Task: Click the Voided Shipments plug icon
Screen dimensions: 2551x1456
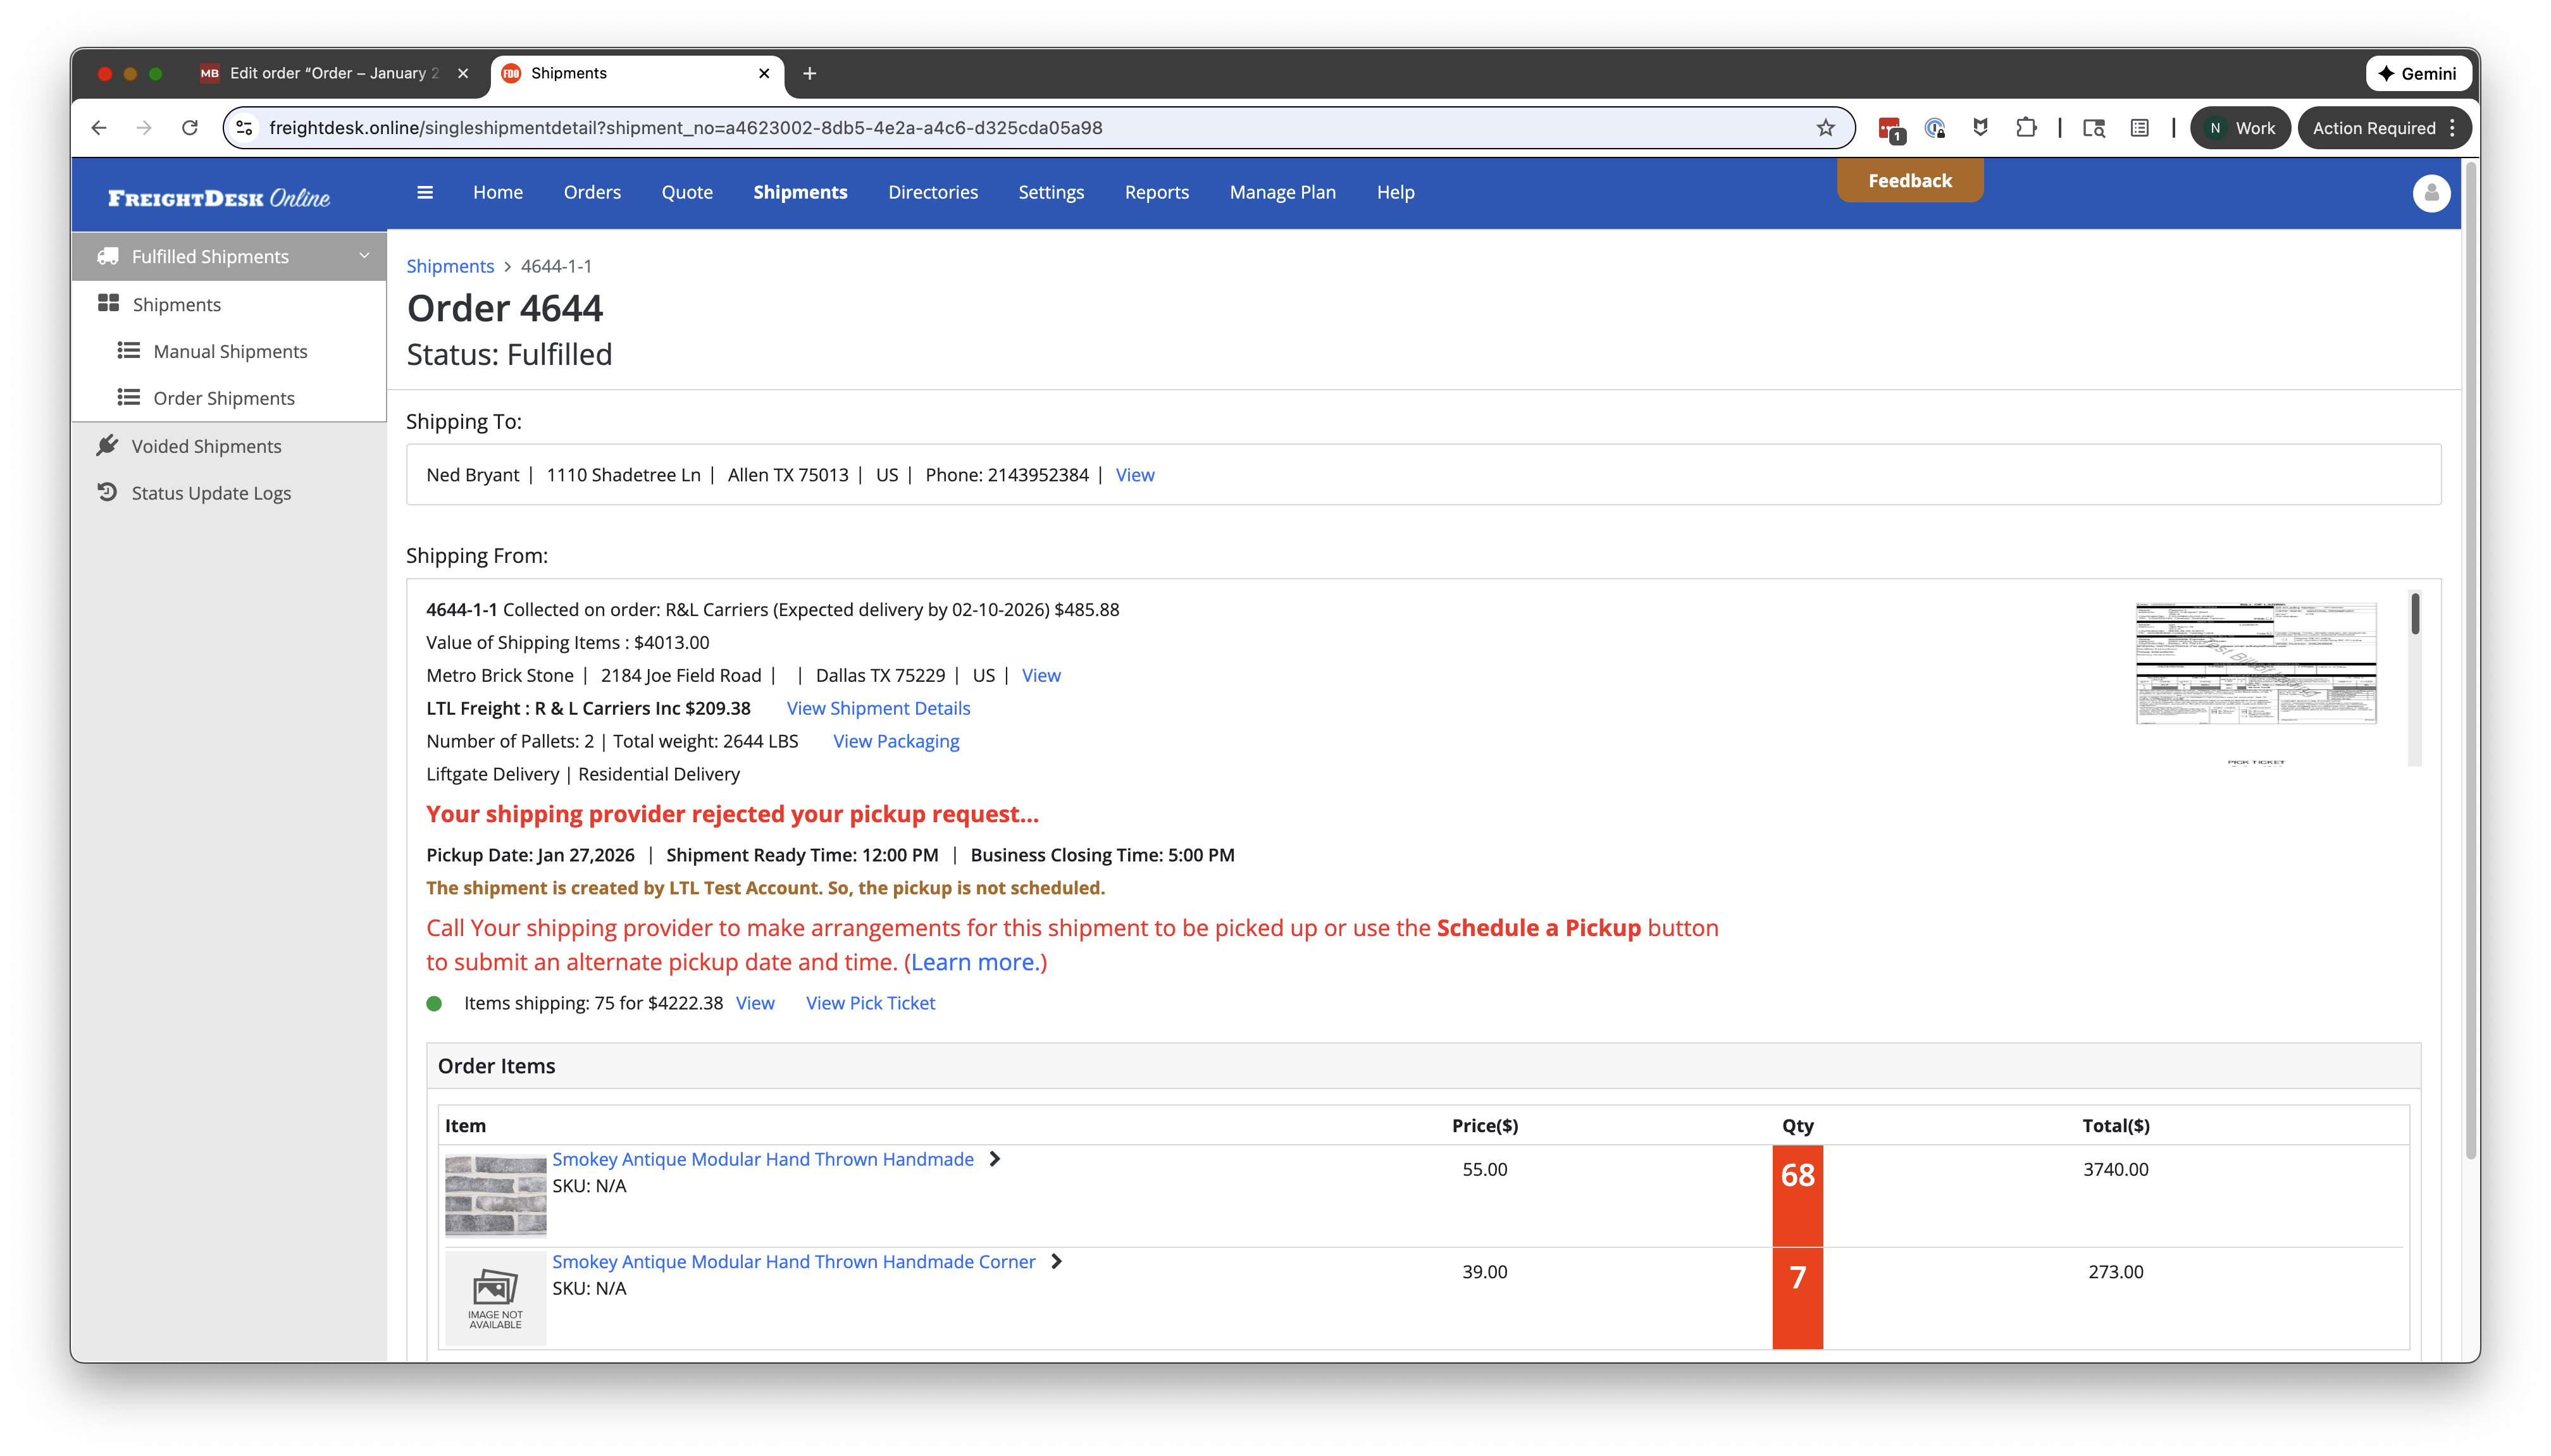Action: pyautogui.click(x=107, y=446)
